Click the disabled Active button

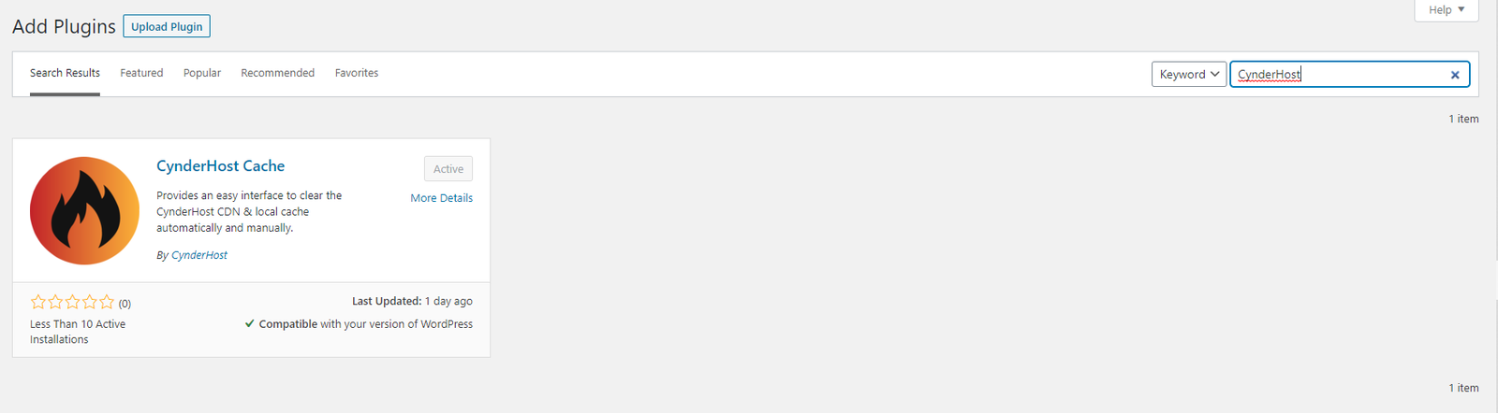(x=448, y=169)
